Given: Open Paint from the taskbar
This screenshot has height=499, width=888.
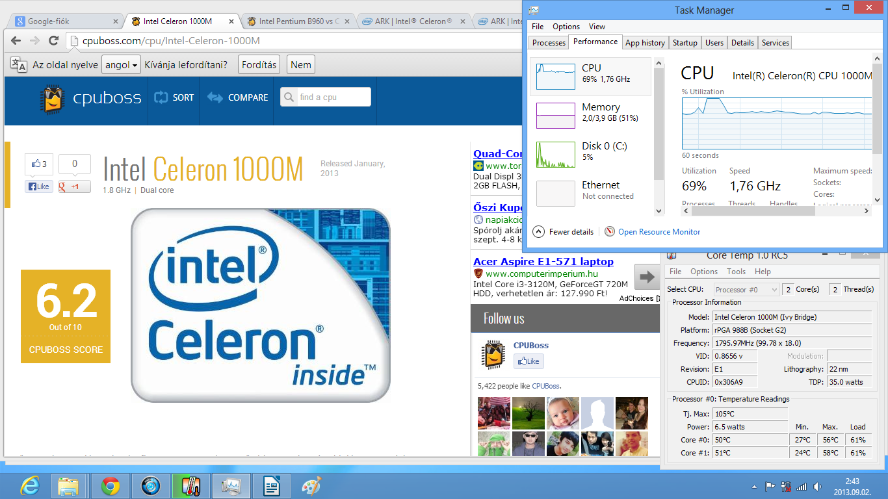Looking at the screenshot, I should [311, 485].
